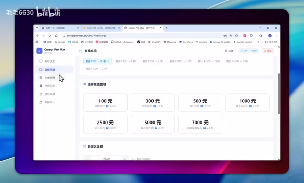The width and height of the screenshot is (304, 183).
Task: Choose the 100 元 recharge package
Action: click(105, 103)
